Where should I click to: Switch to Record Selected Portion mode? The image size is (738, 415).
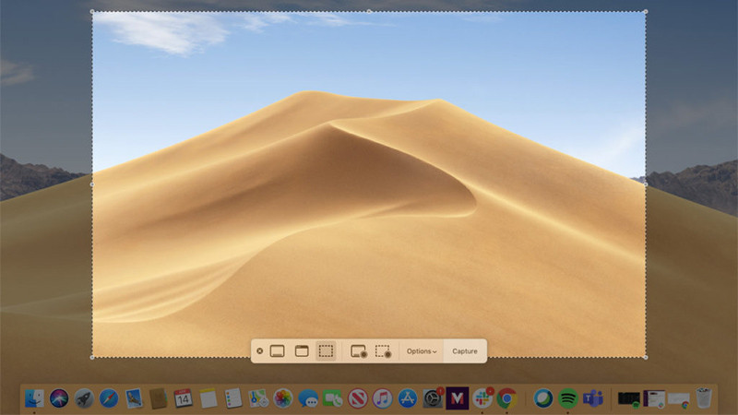click(383, 351)
